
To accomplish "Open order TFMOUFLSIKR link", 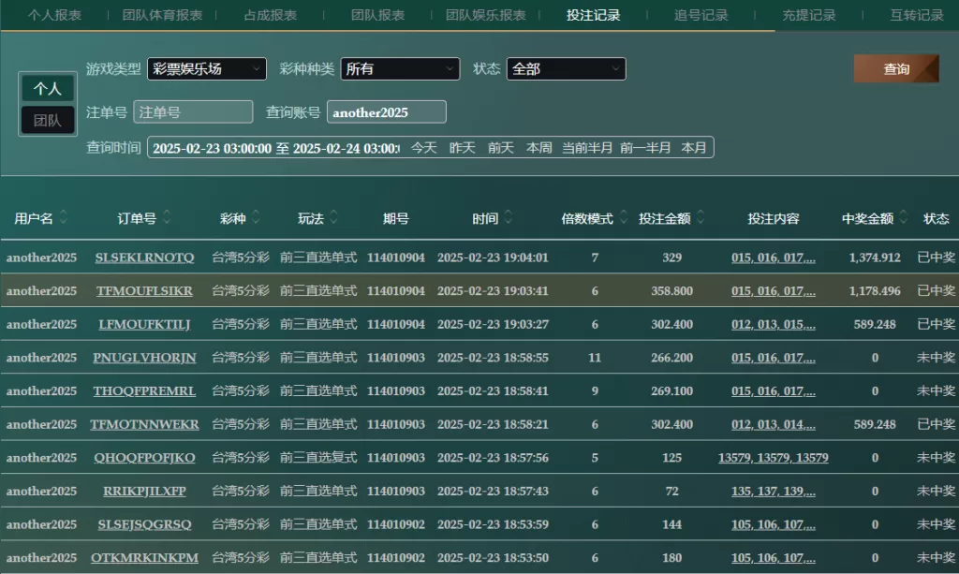I will [144, 291].
